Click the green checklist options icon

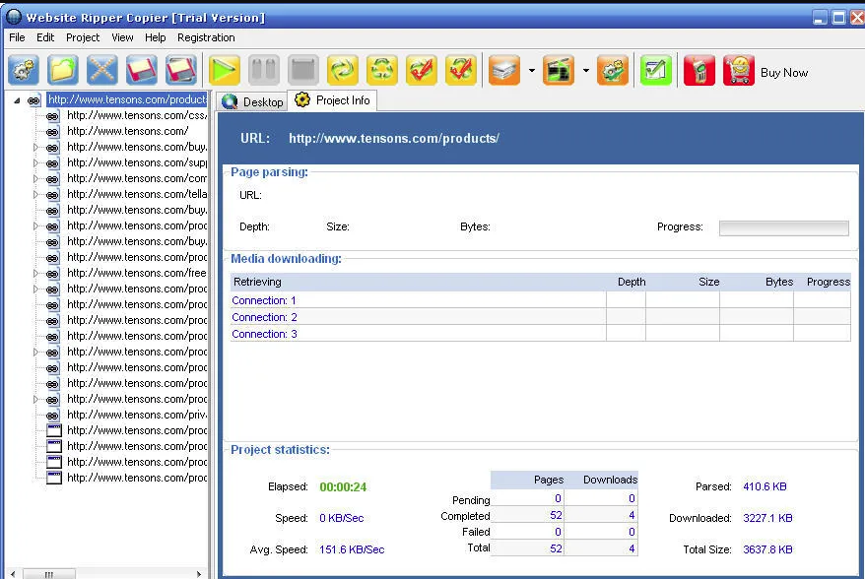point(656,70)
